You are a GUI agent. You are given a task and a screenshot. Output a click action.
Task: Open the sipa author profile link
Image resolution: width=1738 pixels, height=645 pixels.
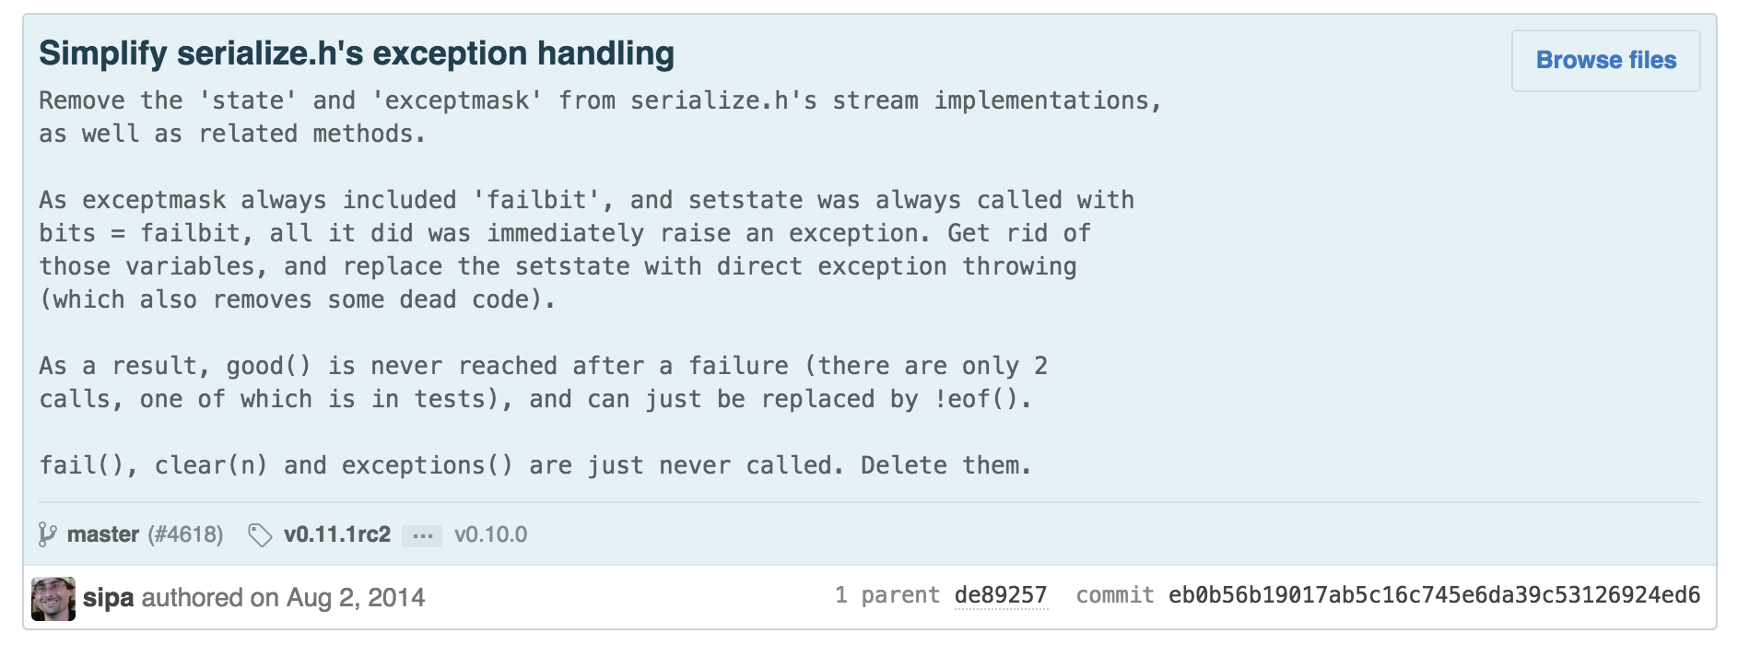coord(108,598)
